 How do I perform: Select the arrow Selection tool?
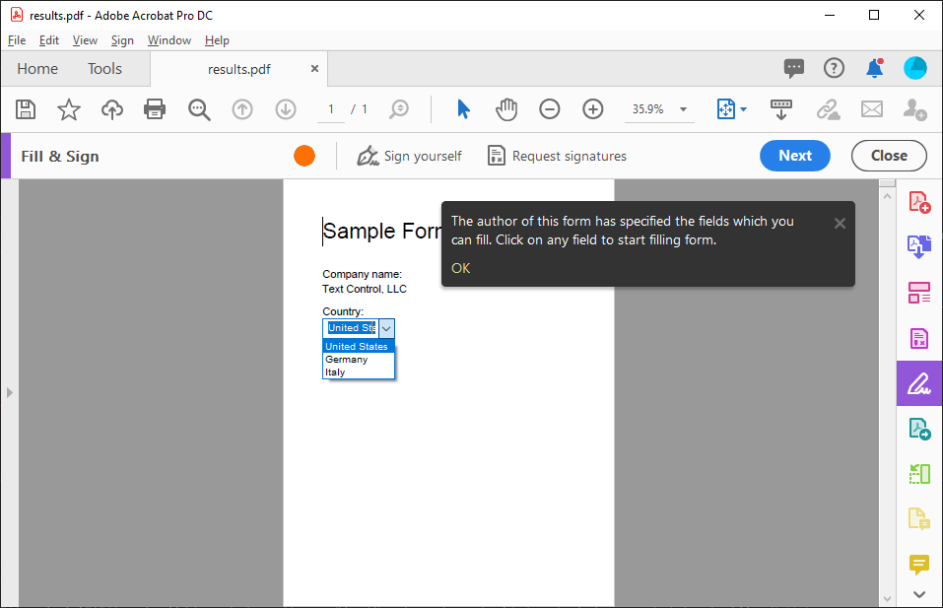coord(463,109)
